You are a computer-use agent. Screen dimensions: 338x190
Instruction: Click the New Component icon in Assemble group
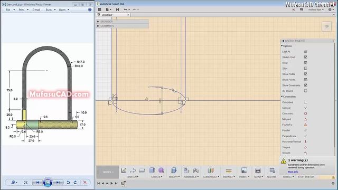point(186,170)
